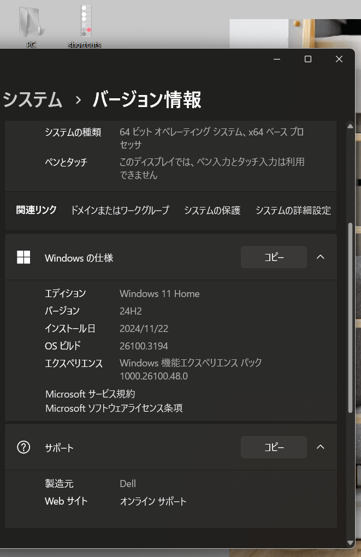Select the install date 2024/11/22

click(x=144, y=329)
